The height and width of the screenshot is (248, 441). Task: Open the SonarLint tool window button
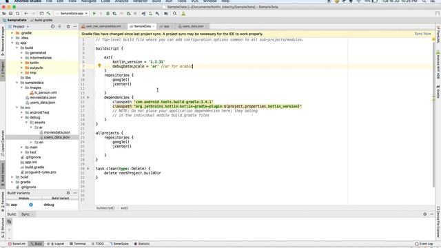click(x=17, y=244)
